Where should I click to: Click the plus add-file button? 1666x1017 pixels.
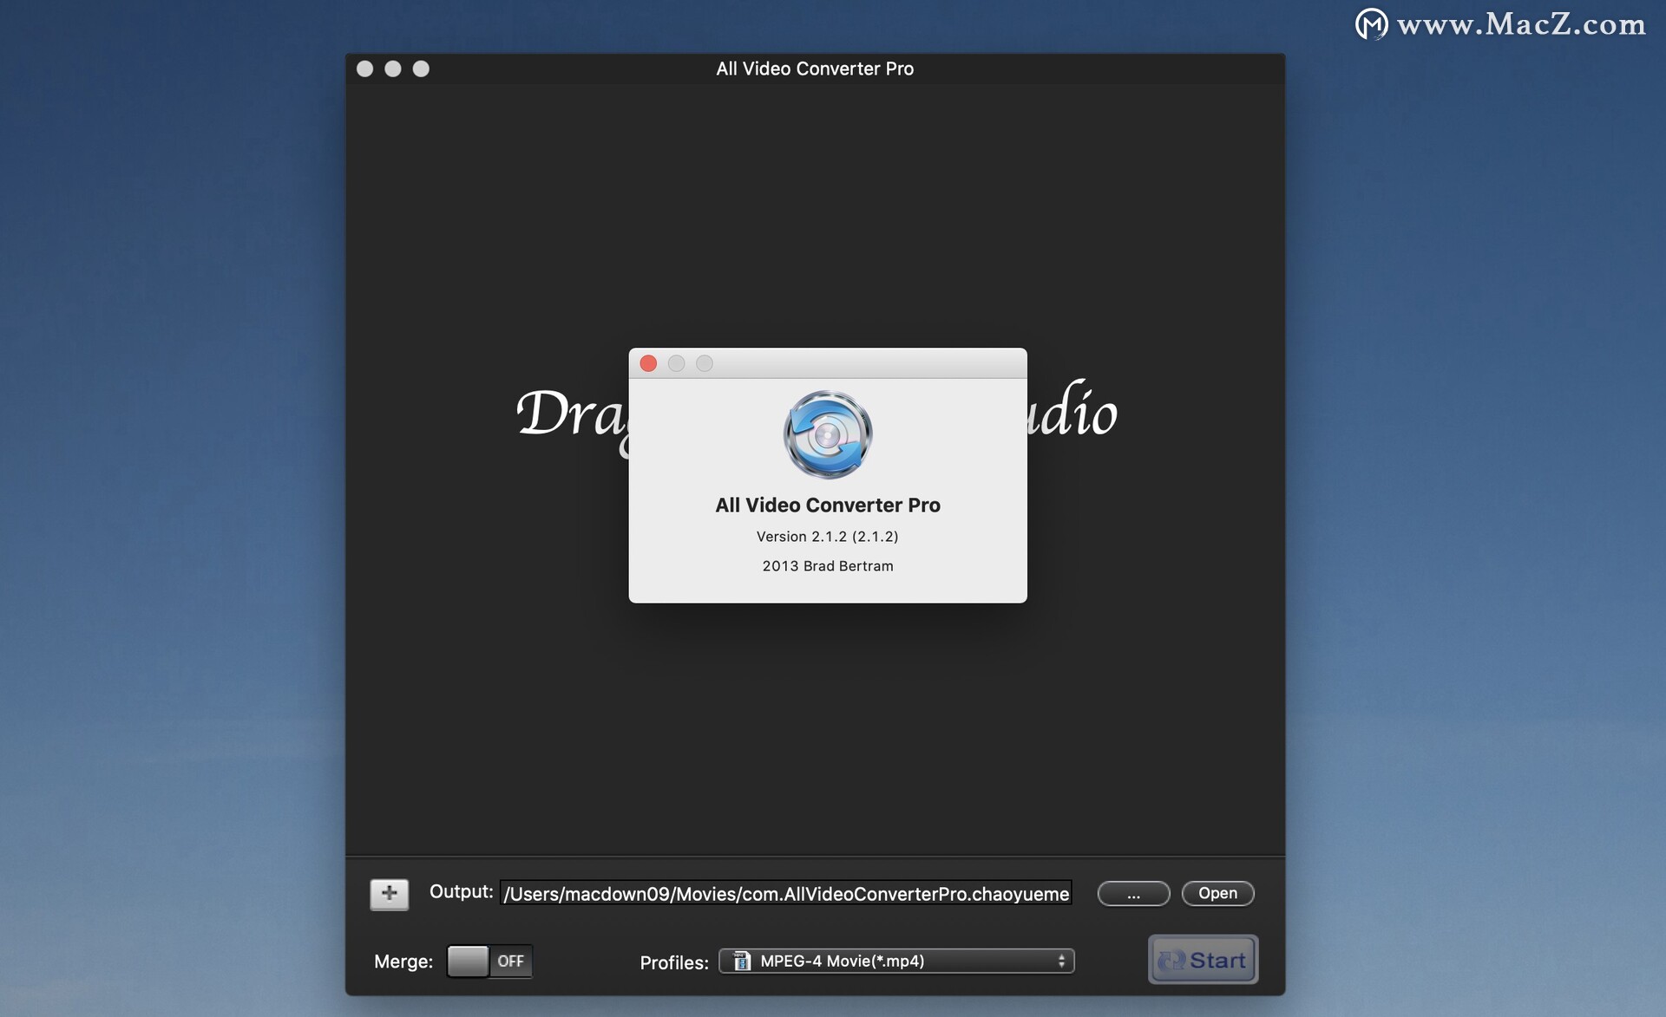(389, 894)
